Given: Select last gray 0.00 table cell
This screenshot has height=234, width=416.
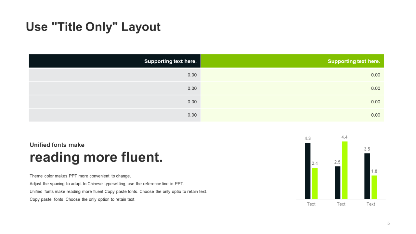Looking at the screenshot, I should click(x=115, y=115).
